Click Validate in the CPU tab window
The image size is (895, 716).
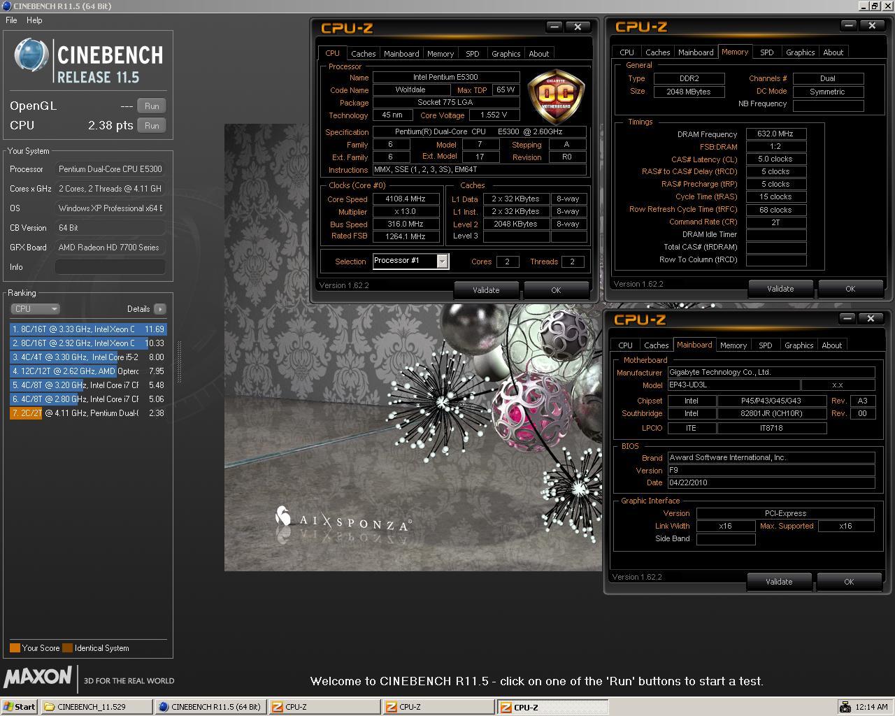(486, 290)
